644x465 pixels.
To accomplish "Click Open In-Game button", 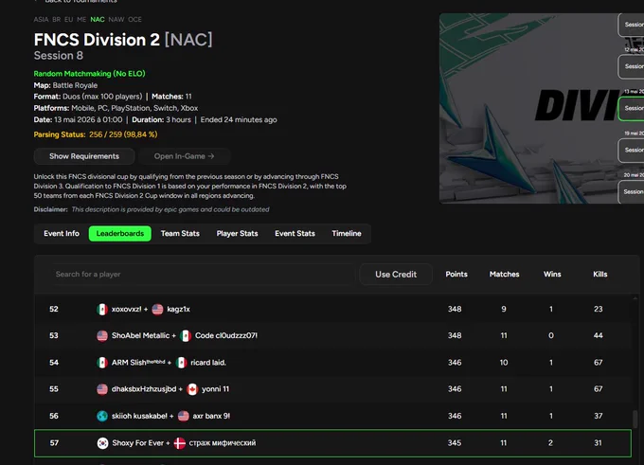I will point(184,156).
